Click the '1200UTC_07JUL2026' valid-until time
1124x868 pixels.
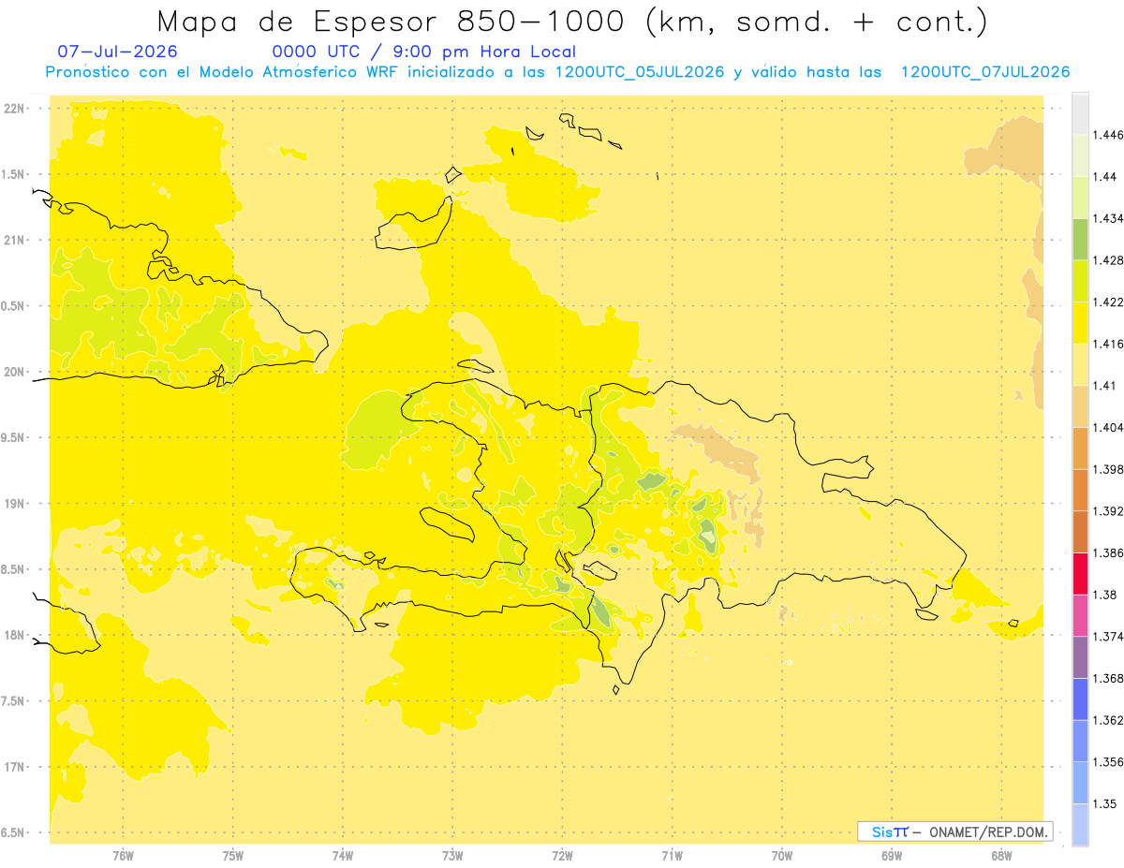985,72
